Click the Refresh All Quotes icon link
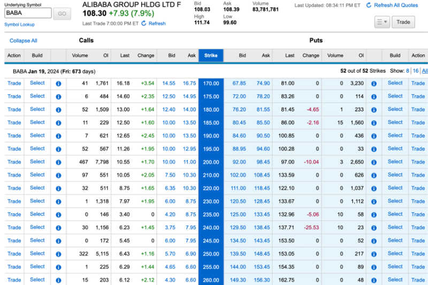The width and height of the screenshot is (428, 285). tap(369, 5)
